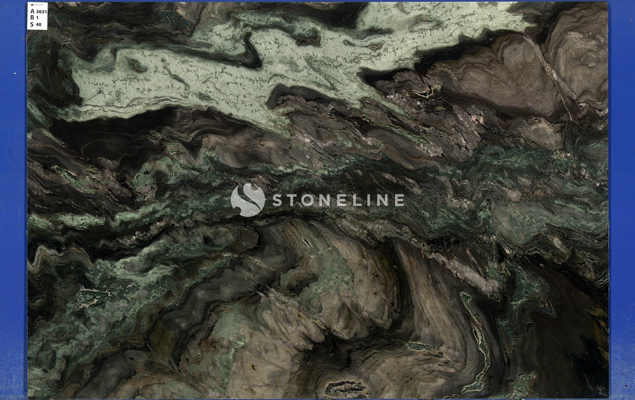
Task: Click the STONELINE watermark text
Action: click(x=338, y=200)
